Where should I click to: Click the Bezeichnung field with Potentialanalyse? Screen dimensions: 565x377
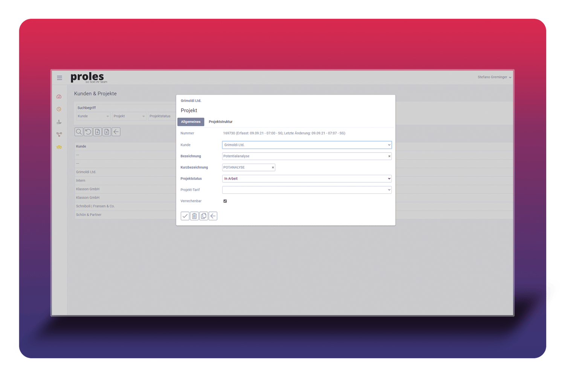pos(307,156)
